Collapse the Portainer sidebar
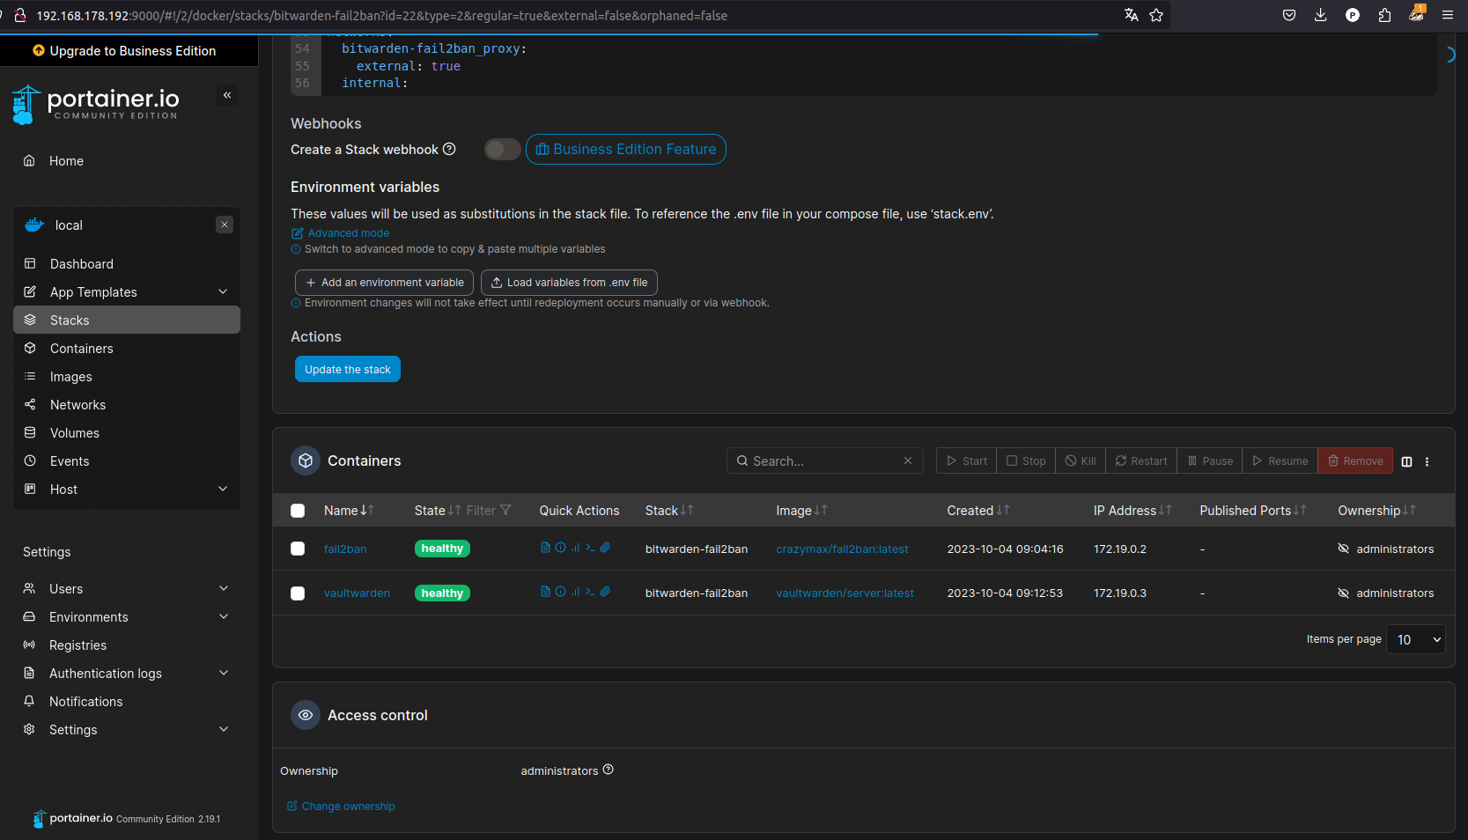1468x840 pixels. [227, 95]
